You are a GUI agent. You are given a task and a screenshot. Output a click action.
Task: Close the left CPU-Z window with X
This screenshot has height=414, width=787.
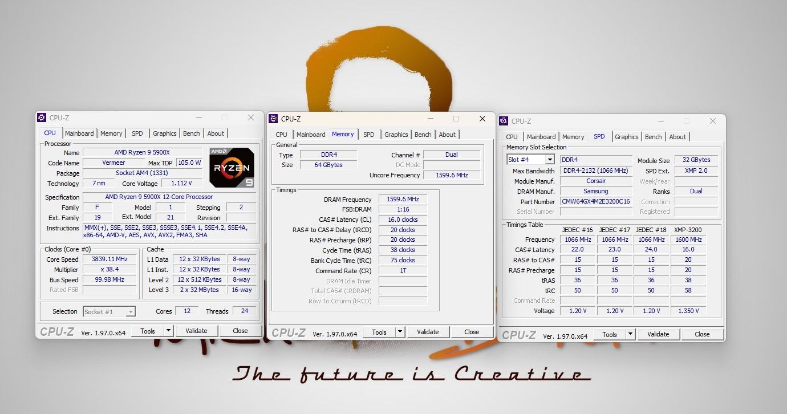click(x=251, y=117)
